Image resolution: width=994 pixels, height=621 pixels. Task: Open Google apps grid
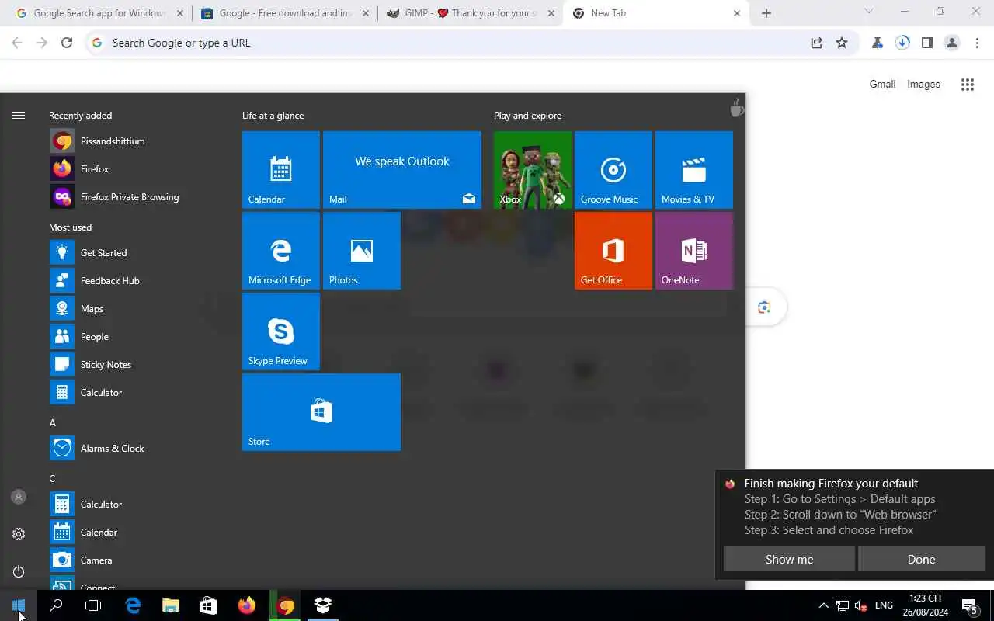pos(968,85)
